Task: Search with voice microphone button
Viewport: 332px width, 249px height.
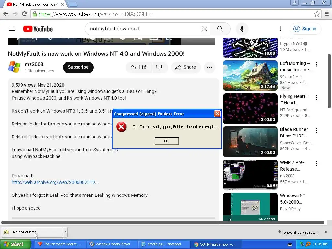Action: pyautogui.click(x=242, y=29)
